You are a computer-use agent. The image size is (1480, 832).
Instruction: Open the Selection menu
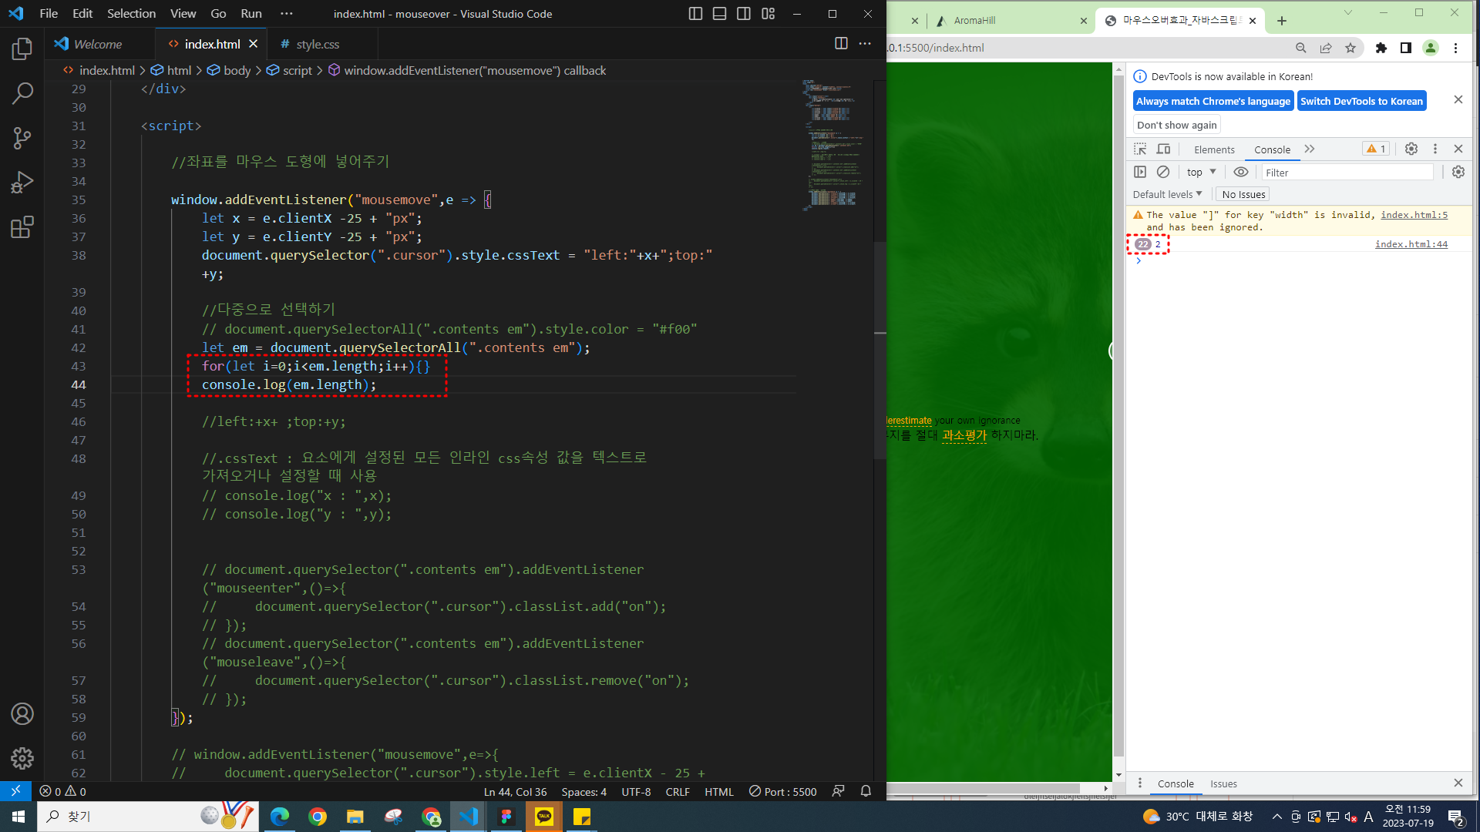131,13
